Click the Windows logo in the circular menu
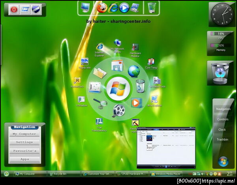 pos(118,89)
